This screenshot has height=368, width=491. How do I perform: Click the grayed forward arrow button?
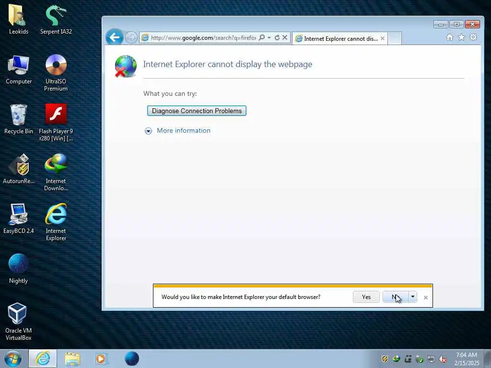tap(131, 37)
